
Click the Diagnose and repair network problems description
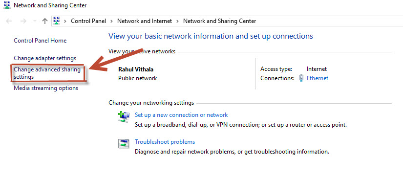tap(232, 152)
